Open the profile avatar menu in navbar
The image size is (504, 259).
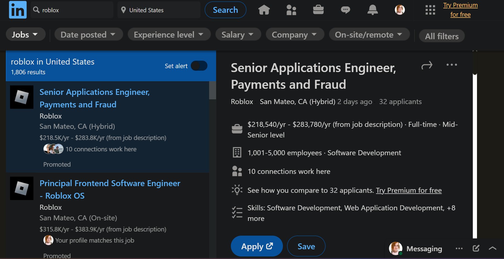coord(400,10)
